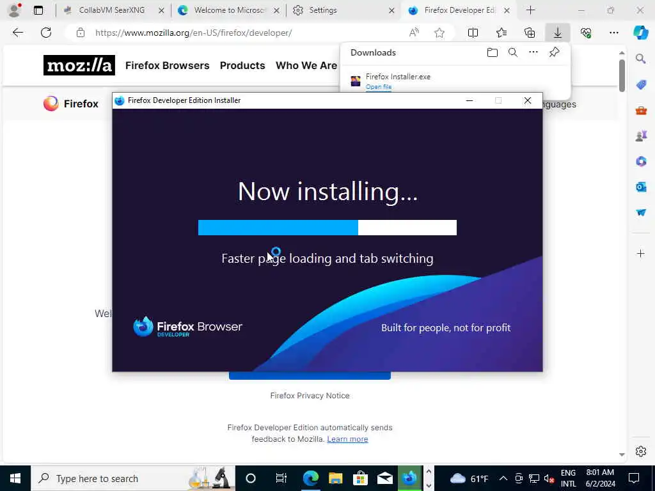Viewport: 655px width, 491px height.
Task: Open the Edge profile avatar
Action: tap(15, 10)
